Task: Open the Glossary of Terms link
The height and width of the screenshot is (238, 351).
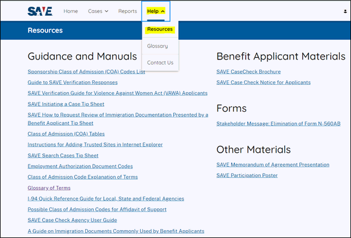Action: click(x=49, y=188)
